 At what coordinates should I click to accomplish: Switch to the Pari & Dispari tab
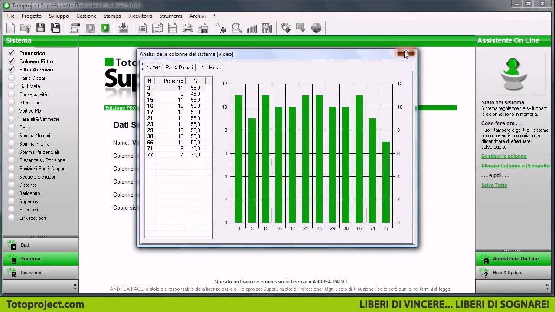(x=179, y=67)
